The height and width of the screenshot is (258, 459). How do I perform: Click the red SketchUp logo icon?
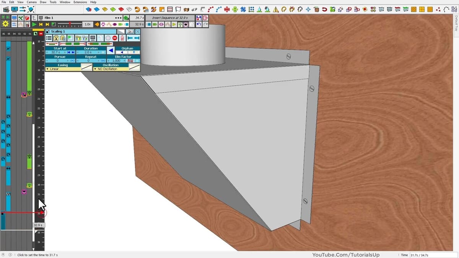tap(28, 18)
